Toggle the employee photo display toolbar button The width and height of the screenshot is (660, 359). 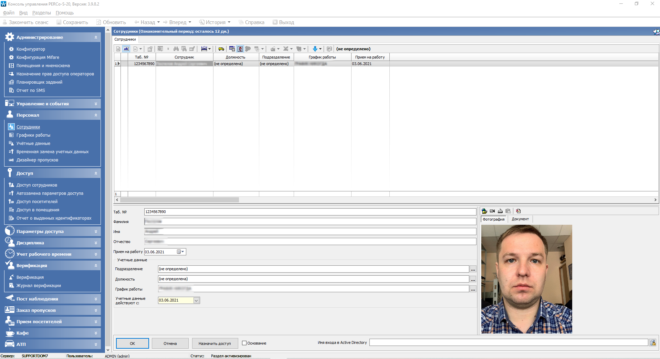pos(240,49)
